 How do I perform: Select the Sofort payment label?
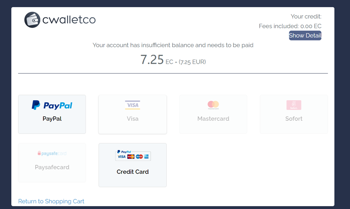[294, 119]
